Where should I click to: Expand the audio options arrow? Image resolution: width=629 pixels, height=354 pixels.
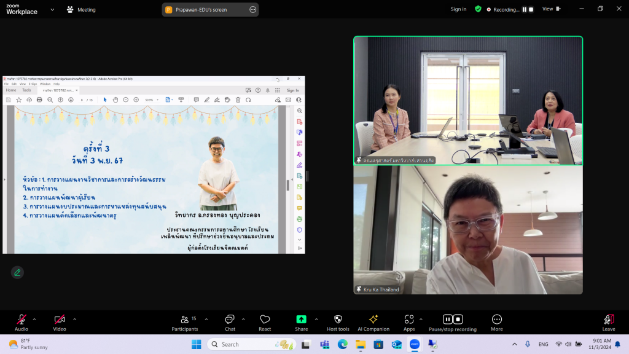34,319
